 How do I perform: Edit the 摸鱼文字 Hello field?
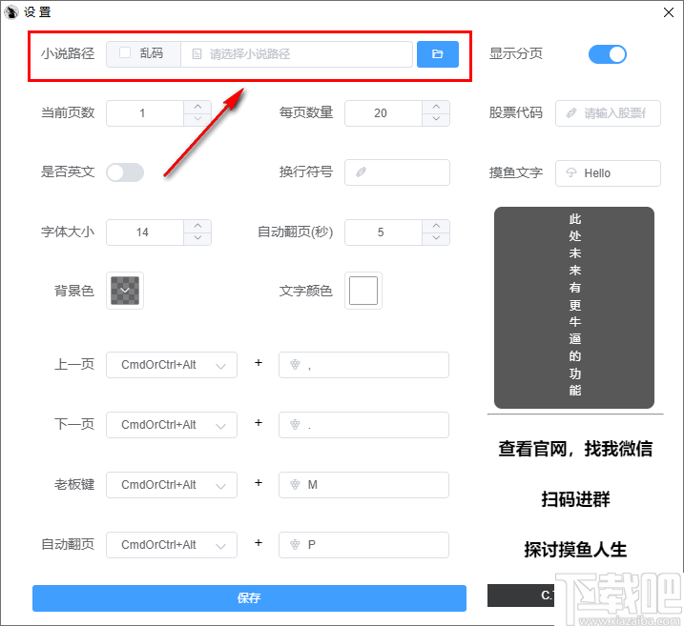pyautogui.click(x=608, y=173)
